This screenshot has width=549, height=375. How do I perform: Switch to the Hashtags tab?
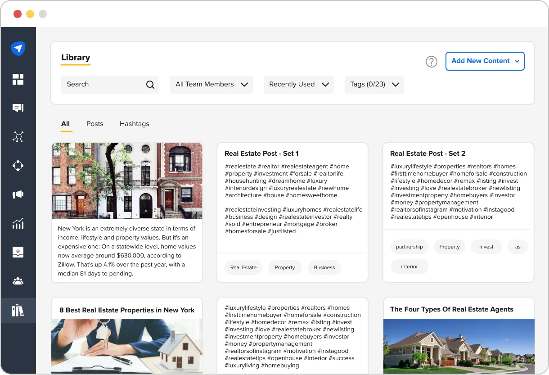point(135,124)
